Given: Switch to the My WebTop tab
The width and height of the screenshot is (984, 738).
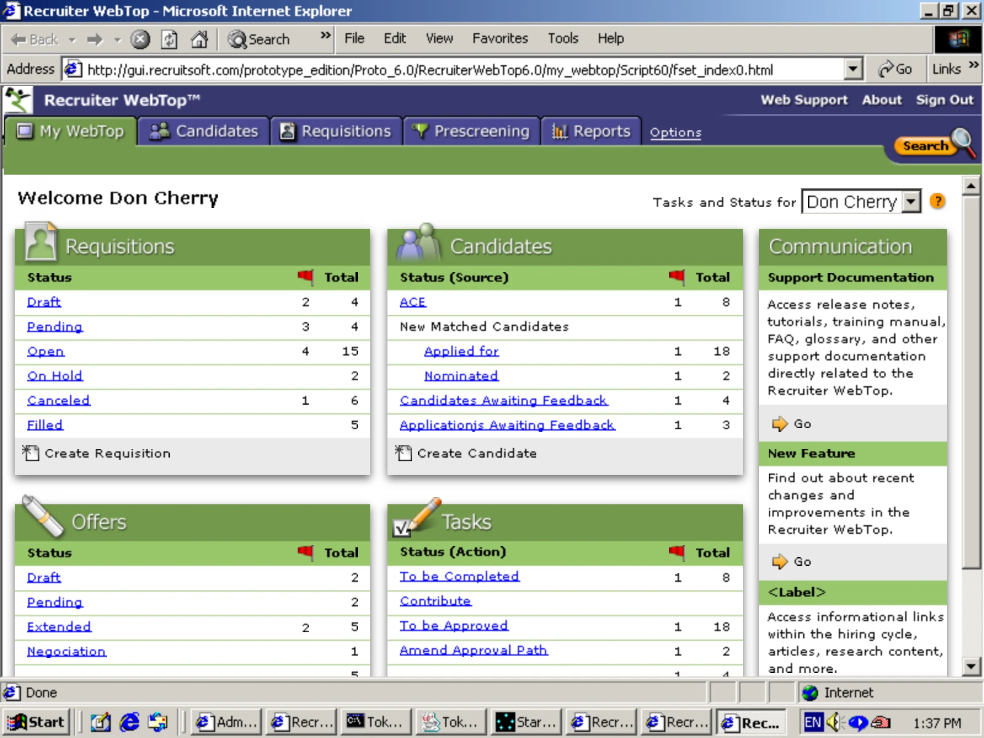Looking at the screenshot, I should 70,131.
